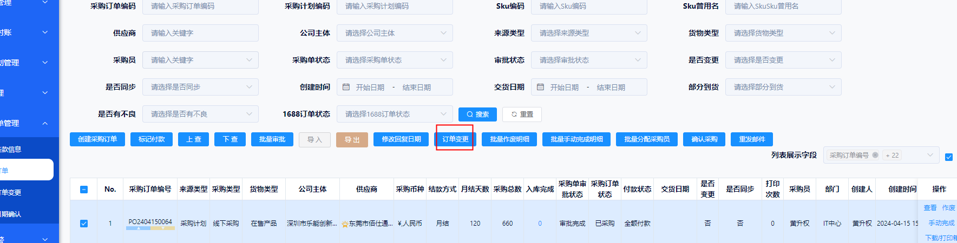The image size is (957, 243).
Task: Click the star icon beside 东莞市佰仕通 supplier
Action: [345, 224]
